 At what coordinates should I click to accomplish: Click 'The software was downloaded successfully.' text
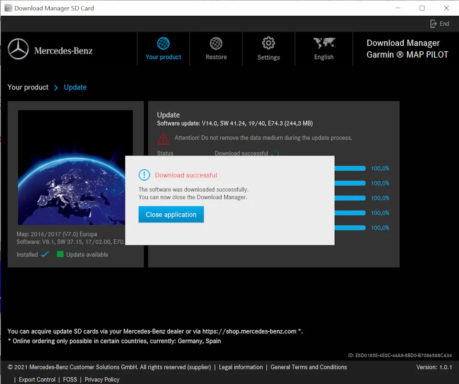(x=193, y=190)
